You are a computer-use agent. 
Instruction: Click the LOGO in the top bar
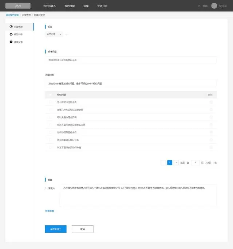coord(18,6)
